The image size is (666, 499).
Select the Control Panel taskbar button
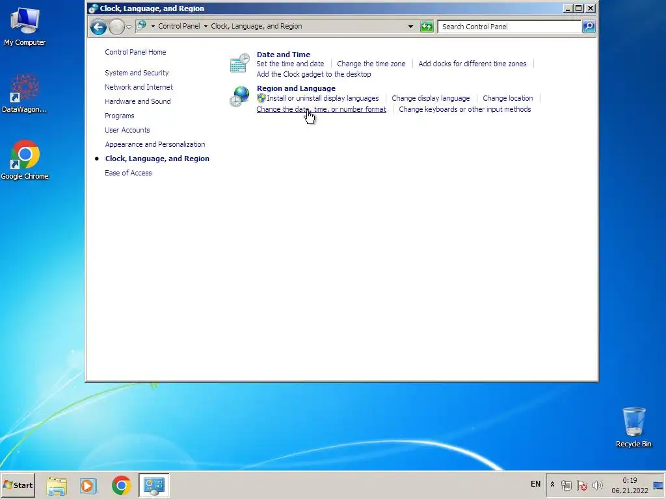point(153,485)
